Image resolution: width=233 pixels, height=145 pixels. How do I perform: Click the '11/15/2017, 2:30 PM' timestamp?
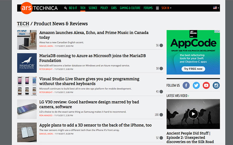point(63,115)
